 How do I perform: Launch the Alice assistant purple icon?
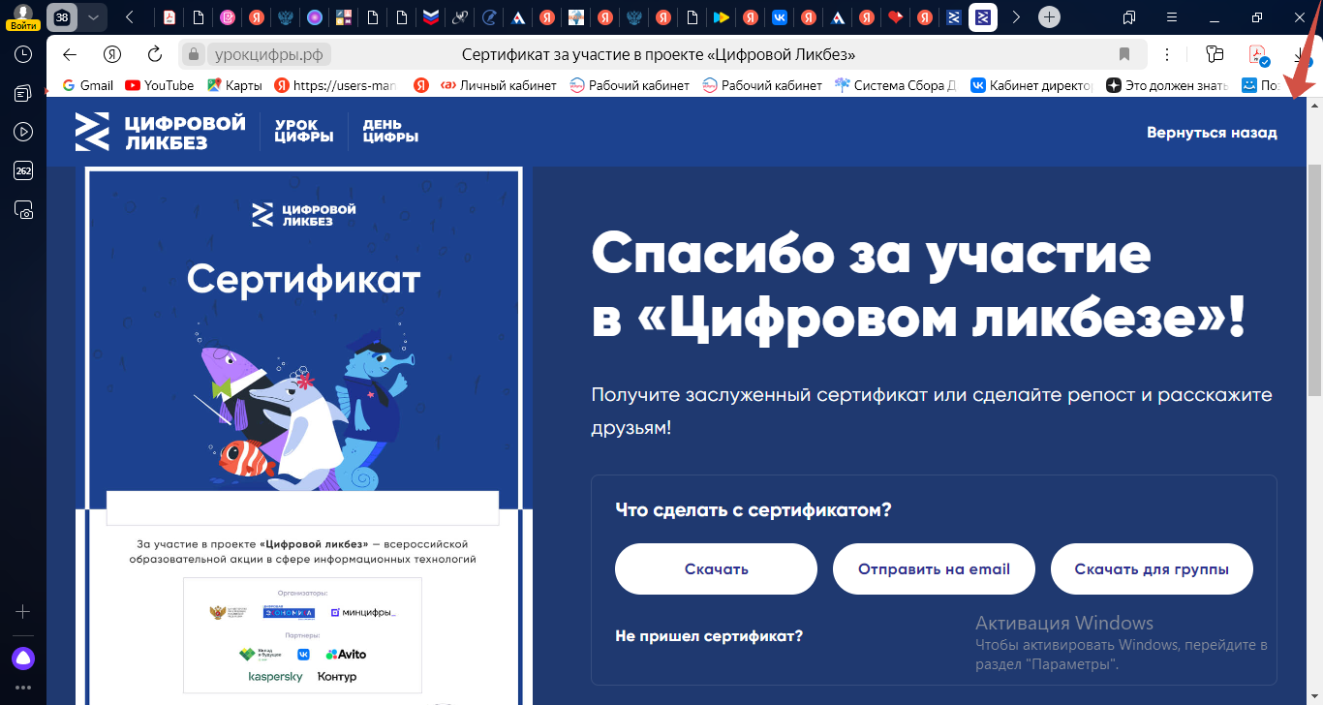[x=23, y=659]
